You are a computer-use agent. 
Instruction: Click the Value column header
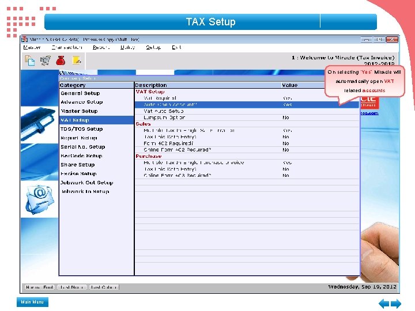pos(289,85)
